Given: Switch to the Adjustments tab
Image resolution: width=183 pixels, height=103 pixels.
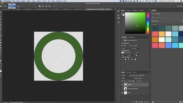Looking at the screenshot, I should point(132,37).
